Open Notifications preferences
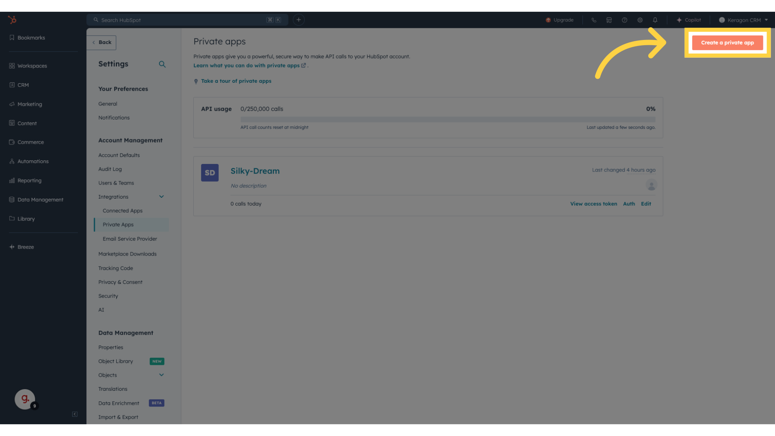 tap(114, 117)
